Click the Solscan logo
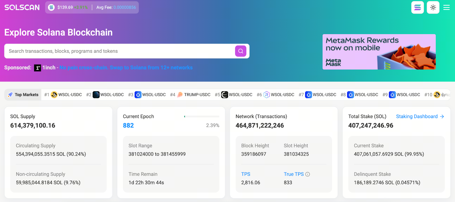Viewport: 455px width, 202px height. pyautogui.click(x=22, y=7)
